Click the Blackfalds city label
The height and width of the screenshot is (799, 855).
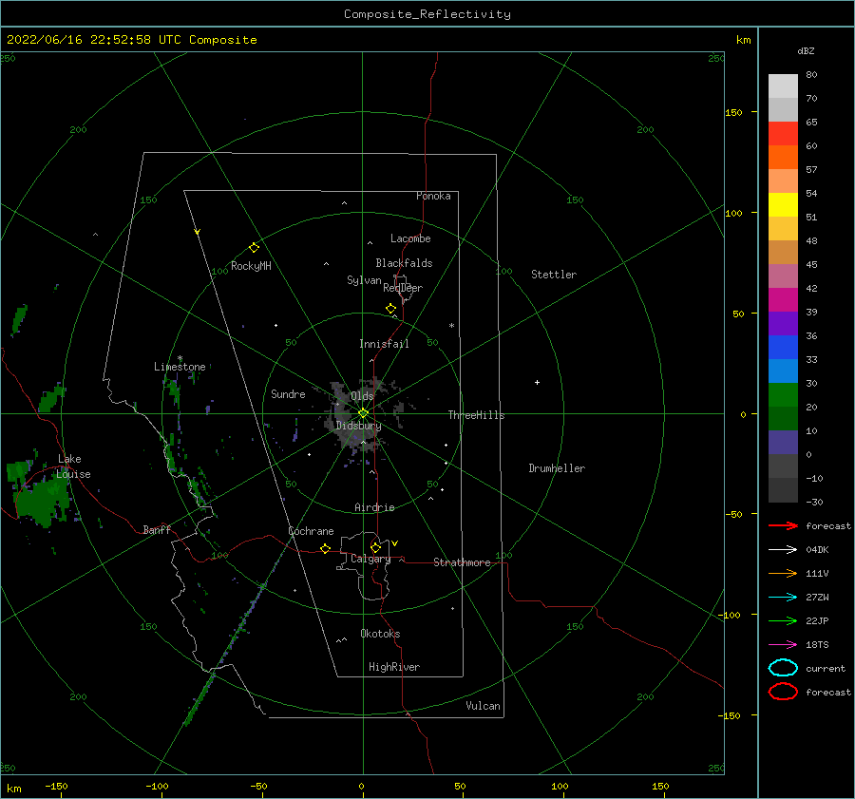point(404,263)
